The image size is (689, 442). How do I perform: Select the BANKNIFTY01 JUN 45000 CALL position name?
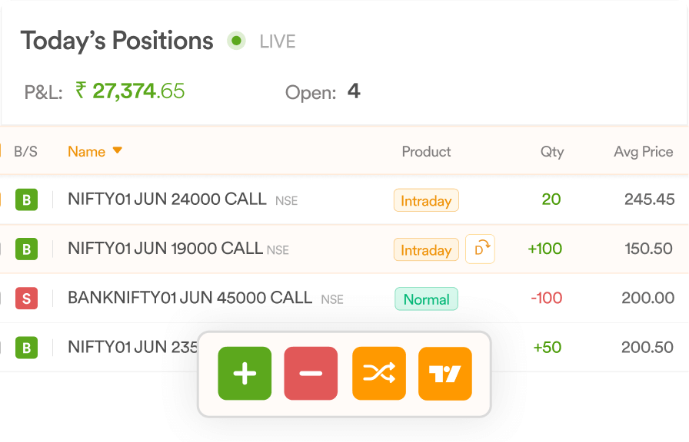tap(190, 299)
